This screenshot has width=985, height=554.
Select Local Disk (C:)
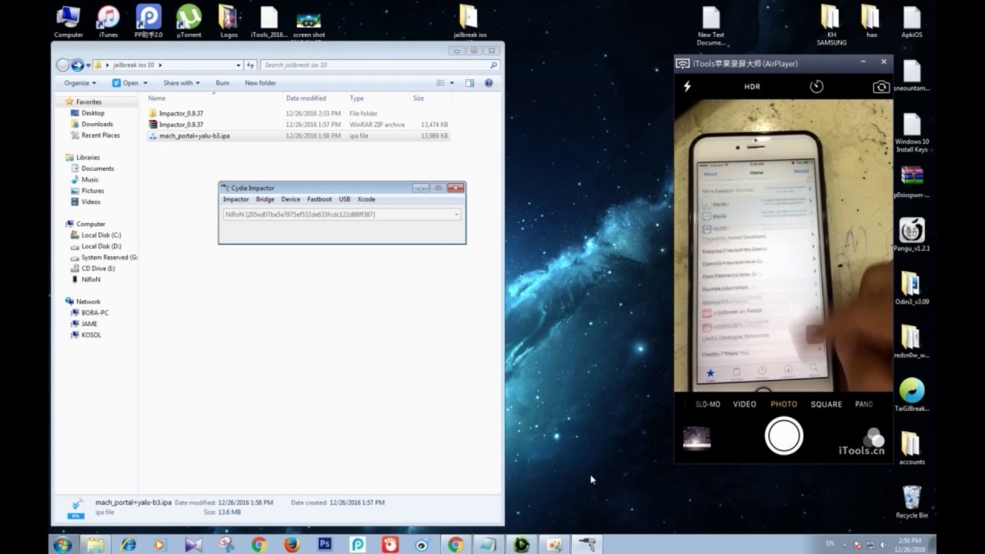(101, 235)
